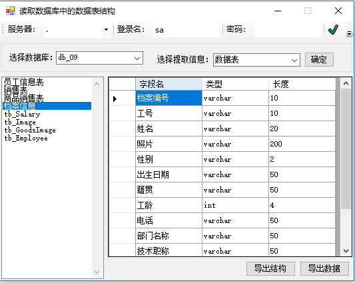Click the table list scroll-down arrow
This screenshot has height=283, width=355.
[x=97, y=272]
